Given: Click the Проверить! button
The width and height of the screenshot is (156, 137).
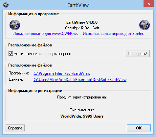Looking at the screenshot, I should coord(137,54).
